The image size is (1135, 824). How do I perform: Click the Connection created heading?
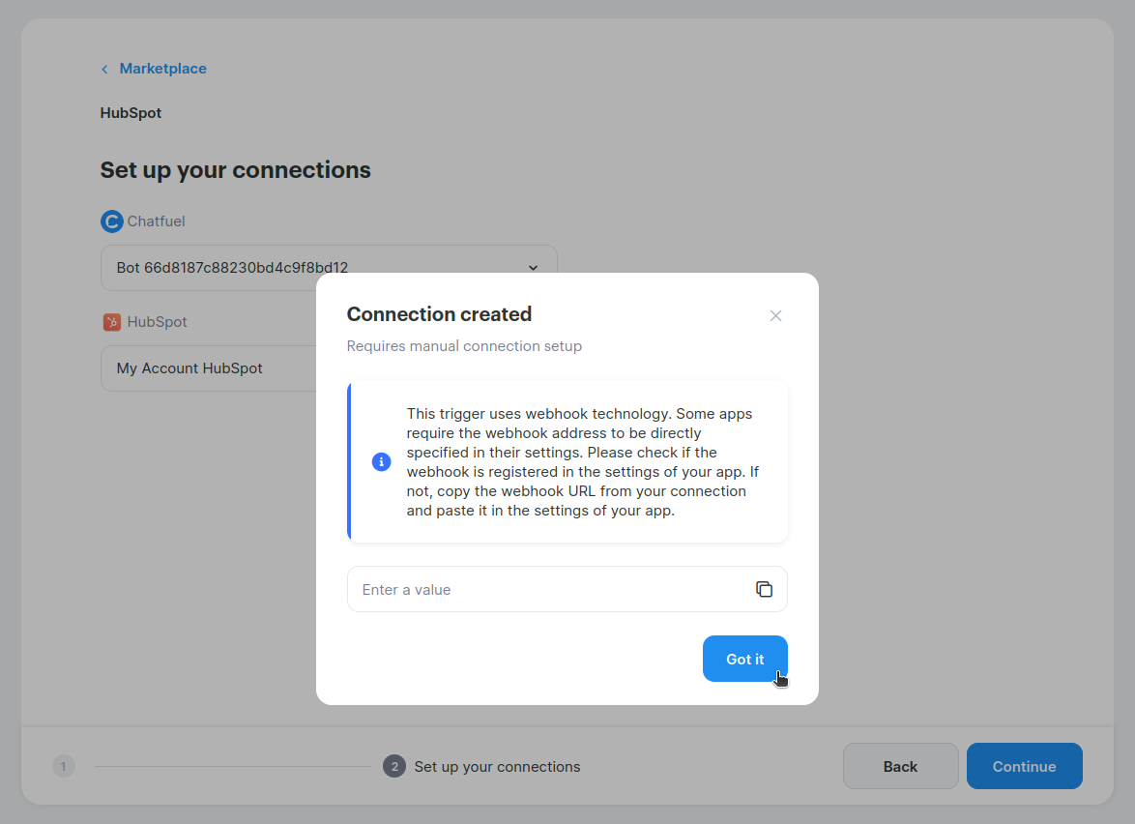click(x=439, y=314)
